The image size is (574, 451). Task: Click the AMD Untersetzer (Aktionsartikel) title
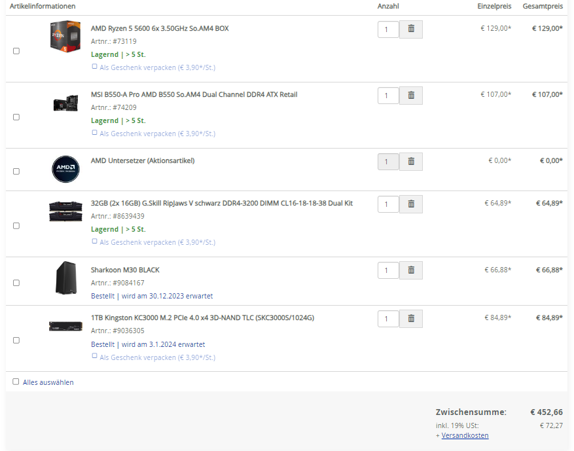pyautogui.click(x=143, y=160)
